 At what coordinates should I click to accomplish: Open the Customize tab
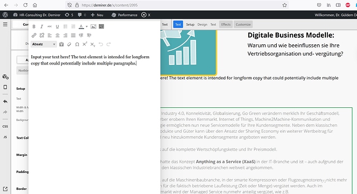[x=243, y=24]
